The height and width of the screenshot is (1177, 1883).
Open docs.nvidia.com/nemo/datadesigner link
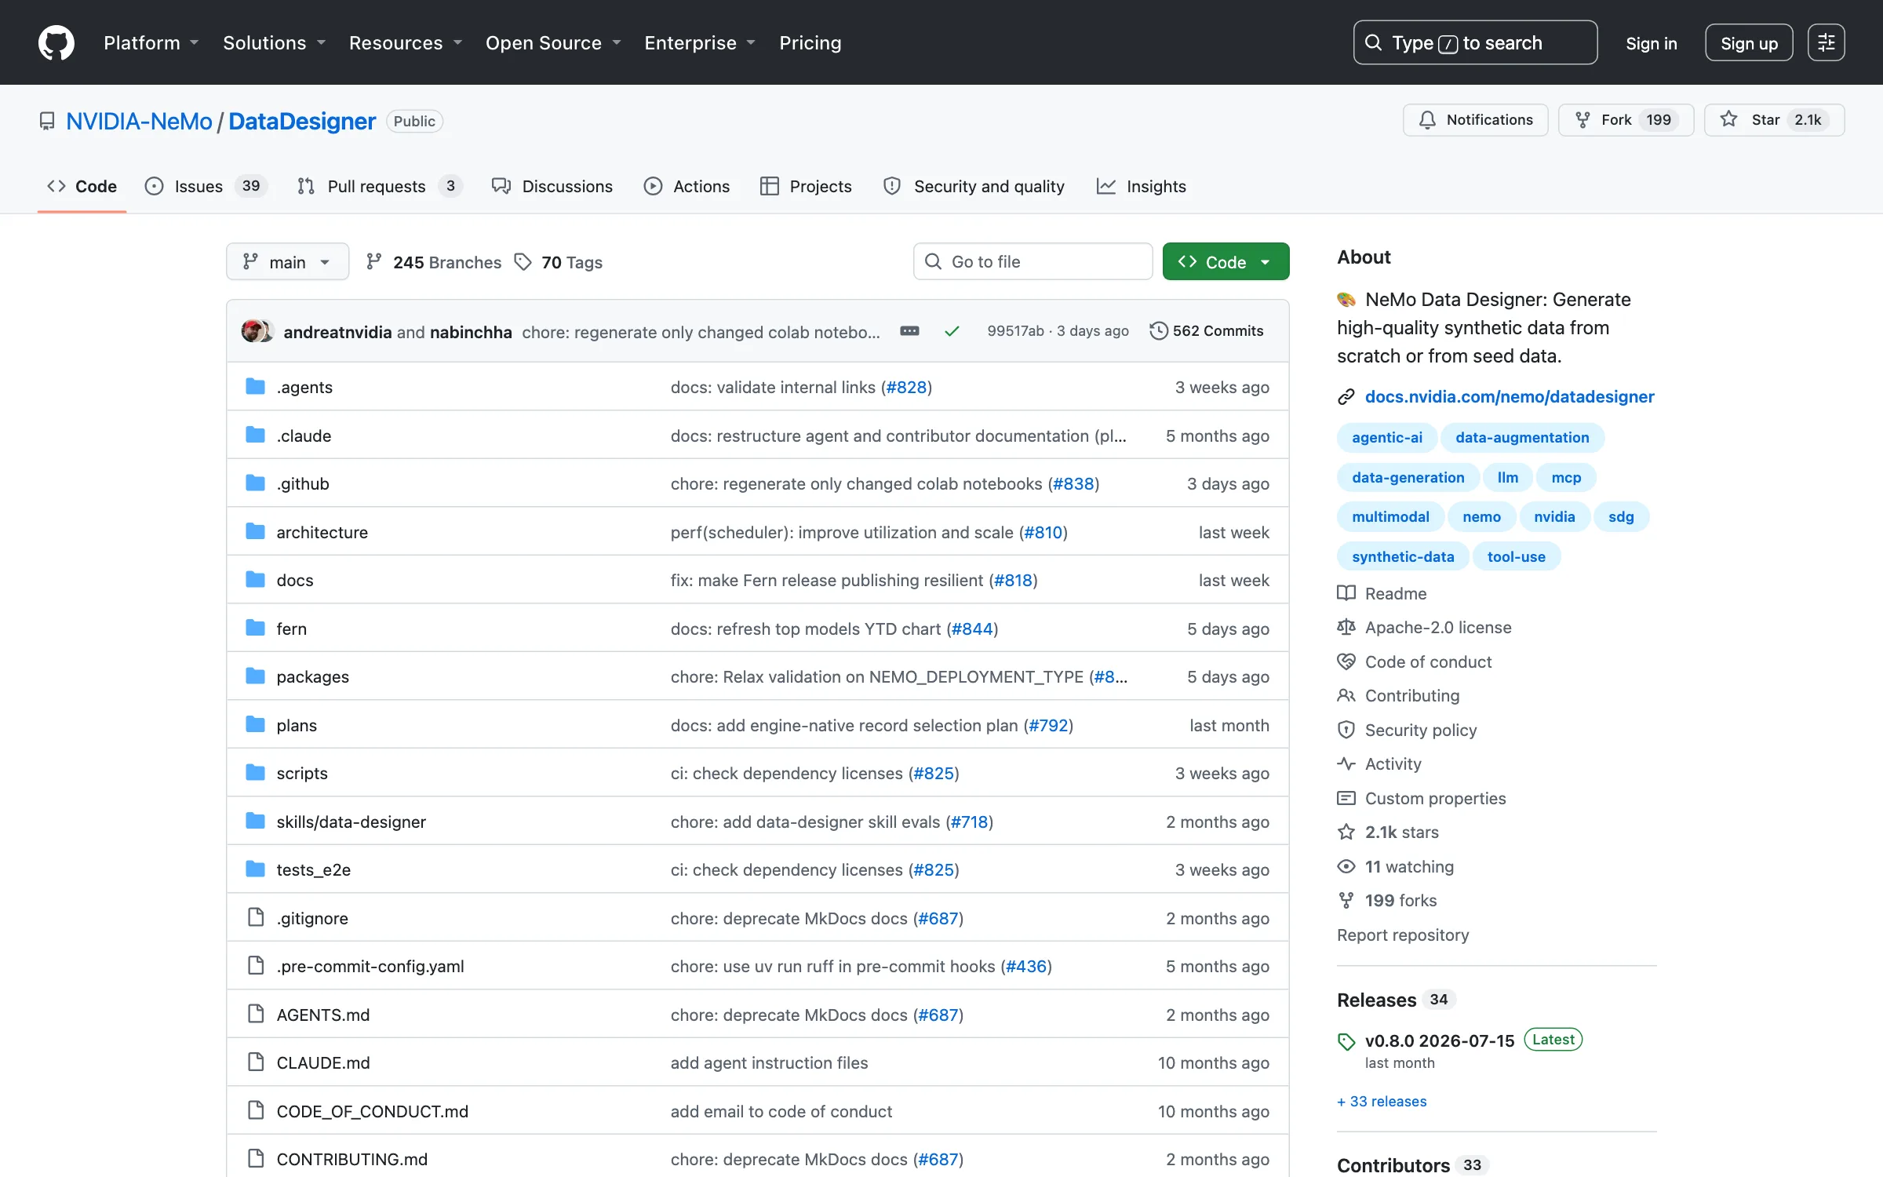pos(1510,397)
